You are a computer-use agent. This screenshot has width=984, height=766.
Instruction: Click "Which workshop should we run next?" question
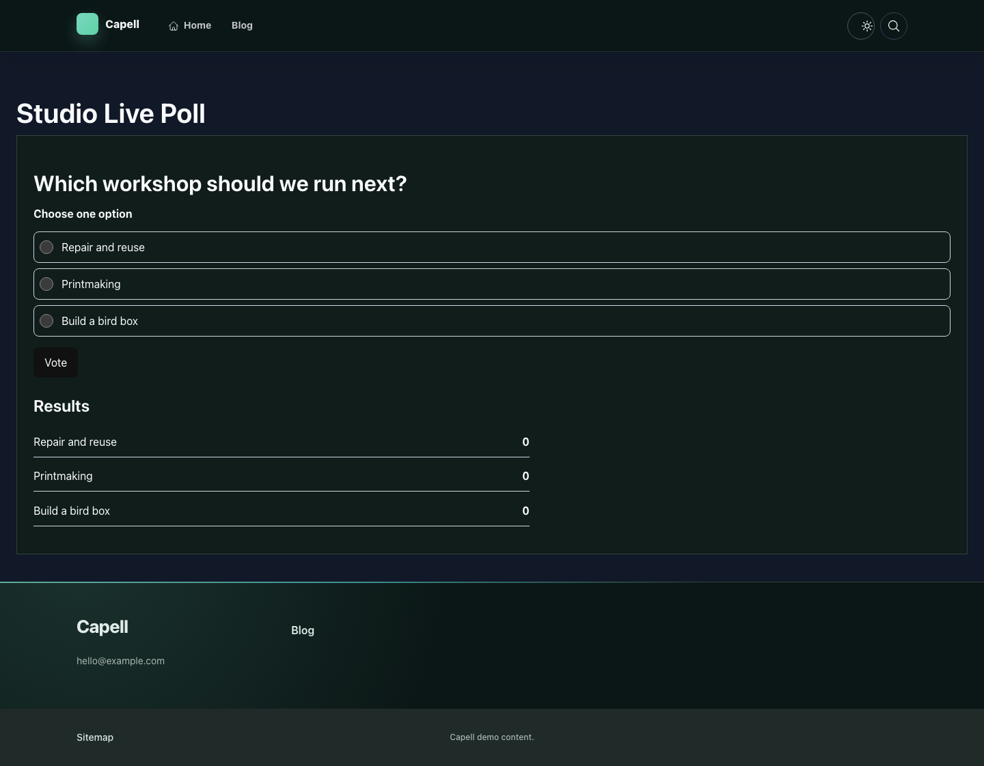220,184
